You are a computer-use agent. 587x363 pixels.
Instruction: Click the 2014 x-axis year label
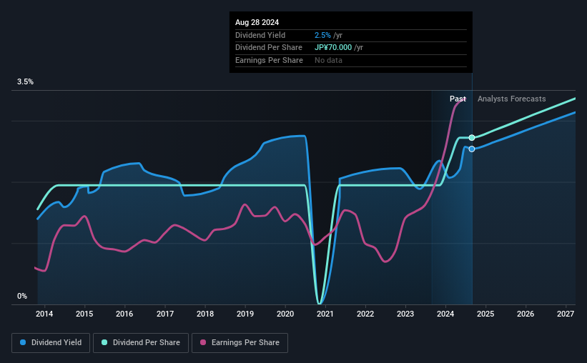tap(44, 314)
